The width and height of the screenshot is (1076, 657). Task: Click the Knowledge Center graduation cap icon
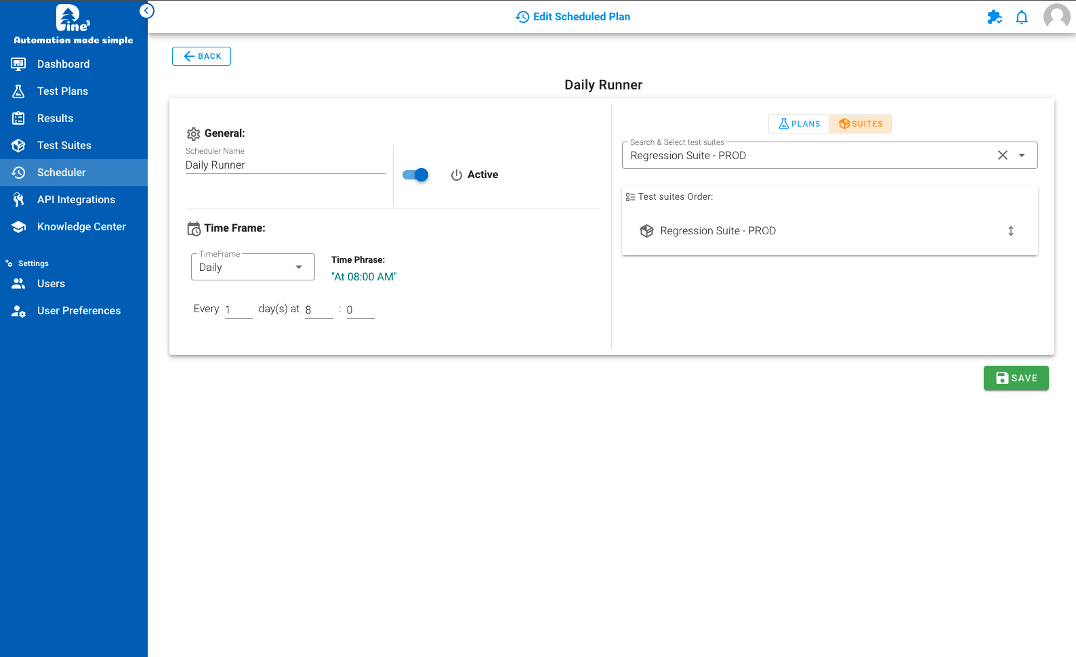coord(19,226)
